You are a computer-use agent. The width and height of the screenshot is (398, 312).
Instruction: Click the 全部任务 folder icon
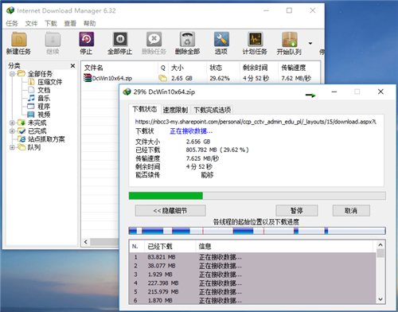click(x=21, y=73)
